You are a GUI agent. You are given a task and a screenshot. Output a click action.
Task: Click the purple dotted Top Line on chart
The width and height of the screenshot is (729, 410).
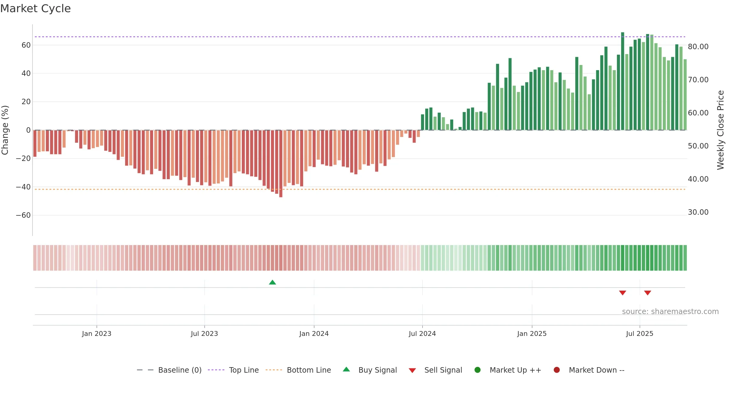coord(360,37)
